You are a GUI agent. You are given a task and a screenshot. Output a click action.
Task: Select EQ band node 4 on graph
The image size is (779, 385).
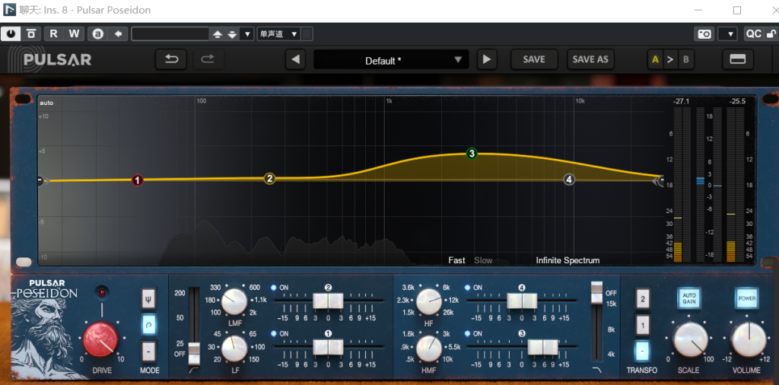click(569, 180)
